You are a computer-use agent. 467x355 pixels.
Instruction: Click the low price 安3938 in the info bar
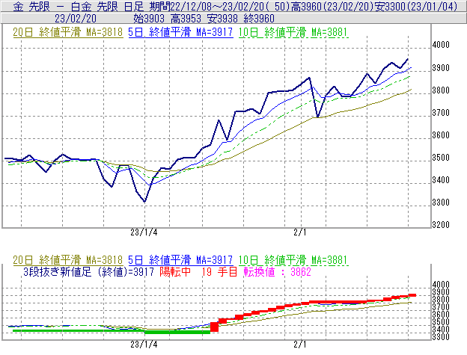tap(222, 19)
